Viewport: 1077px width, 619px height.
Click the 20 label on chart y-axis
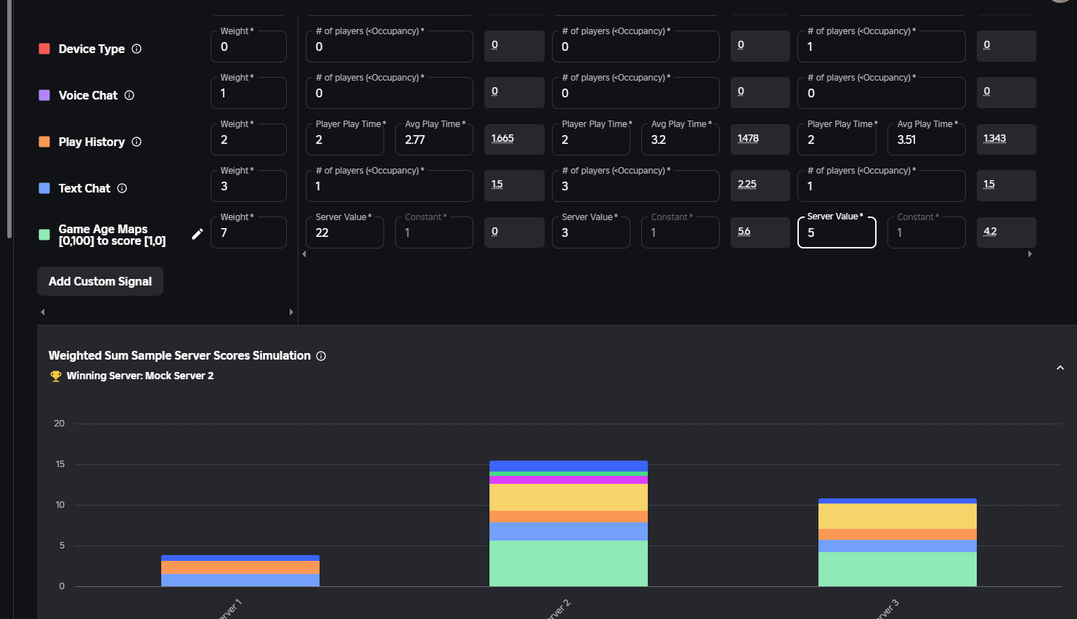pos(60,424)
